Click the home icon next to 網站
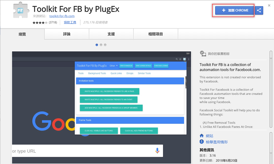This screenshot has width=274, height=164. [x=202, y=136]
